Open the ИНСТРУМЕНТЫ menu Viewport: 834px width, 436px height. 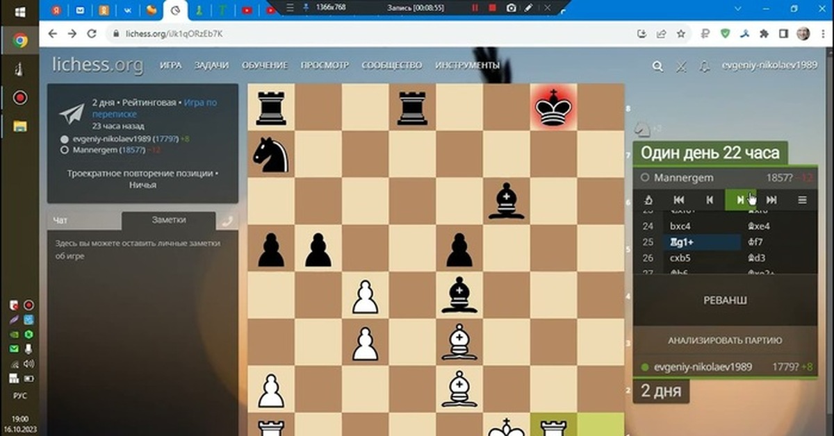point(467,65)
